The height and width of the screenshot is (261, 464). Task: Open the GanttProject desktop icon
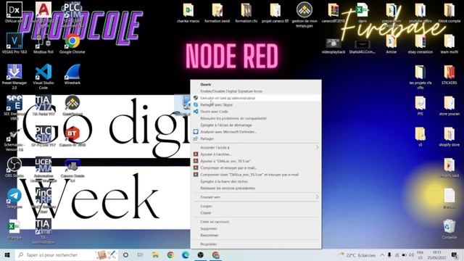click(x=72, y=105)
